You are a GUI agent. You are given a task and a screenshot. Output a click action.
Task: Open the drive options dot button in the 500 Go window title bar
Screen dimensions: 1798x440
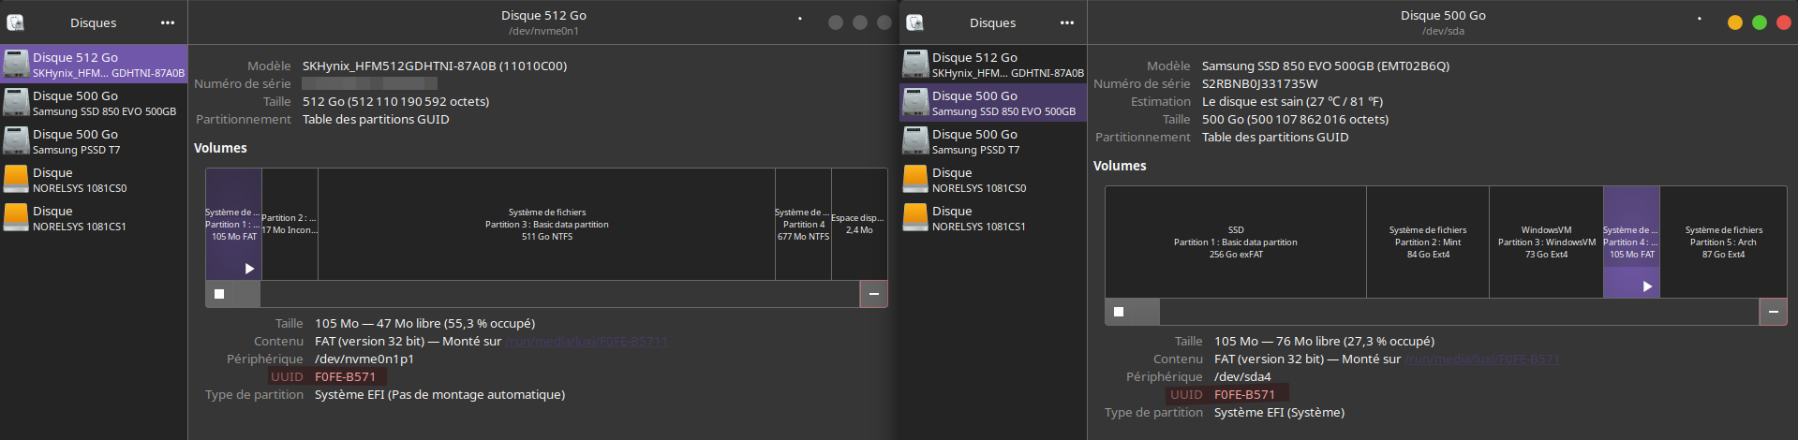[1699, 19]
